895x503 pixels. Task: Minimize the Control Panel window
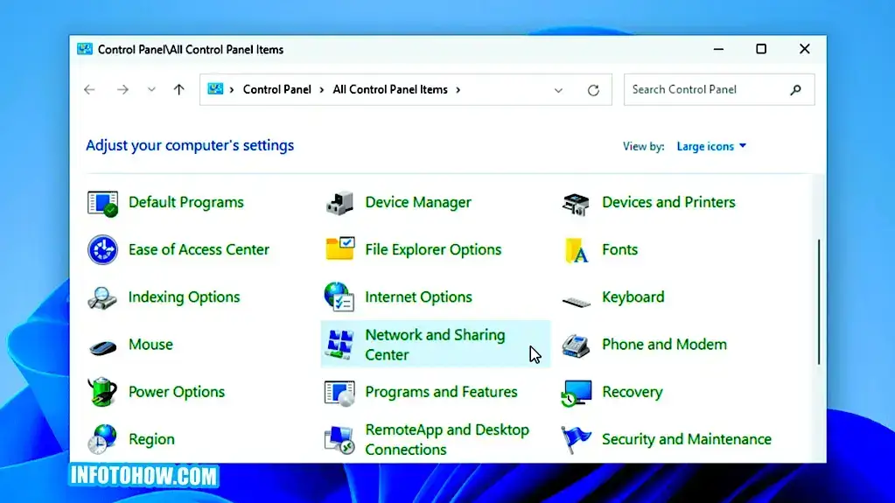pyautogui.click(x=718, y=49)
